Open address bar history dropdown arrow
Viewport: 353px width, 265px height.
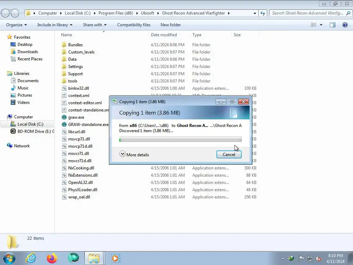[x=255, y=13]
